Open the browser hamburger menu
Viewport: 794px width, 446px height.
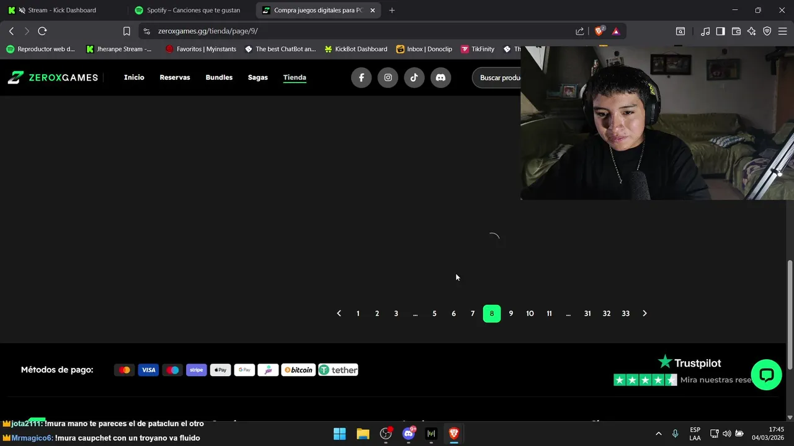(783, 31)
